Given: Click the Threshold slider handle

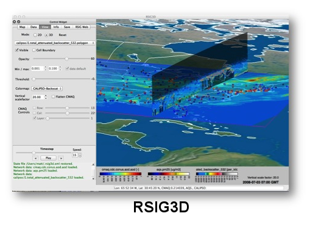Looking at the screenshot, I should click(34, 79).
